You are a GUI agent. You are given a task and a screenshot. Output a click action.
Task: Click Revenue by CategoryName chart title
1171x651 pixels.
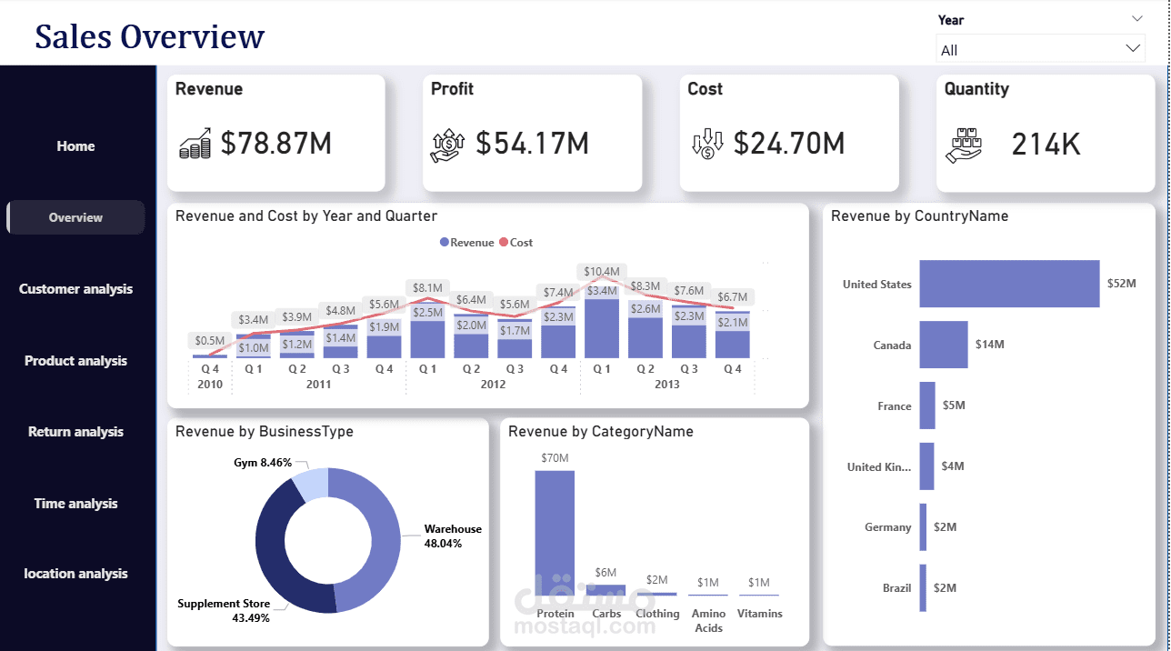pos(601,432)
